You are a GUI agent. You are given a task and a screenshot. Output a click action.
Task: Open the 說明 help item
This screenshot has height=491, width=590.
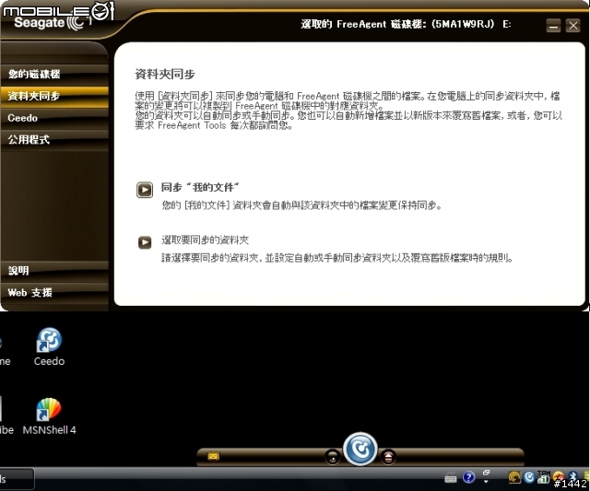pos(54,271)
